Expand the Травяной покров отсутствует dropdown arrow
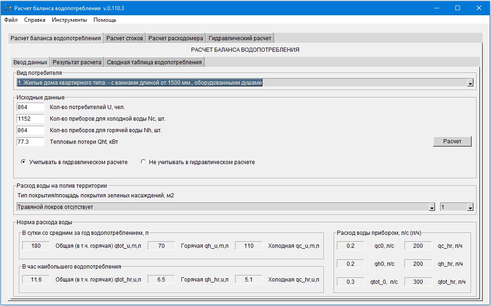Screen dimensions: 491x306 tap(432, 207)
